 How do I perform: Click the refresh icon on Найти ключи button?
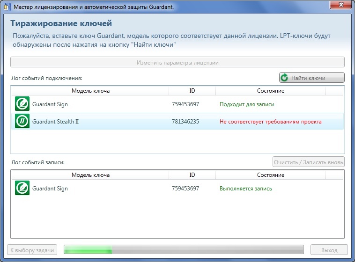click(x=284, y=78)
